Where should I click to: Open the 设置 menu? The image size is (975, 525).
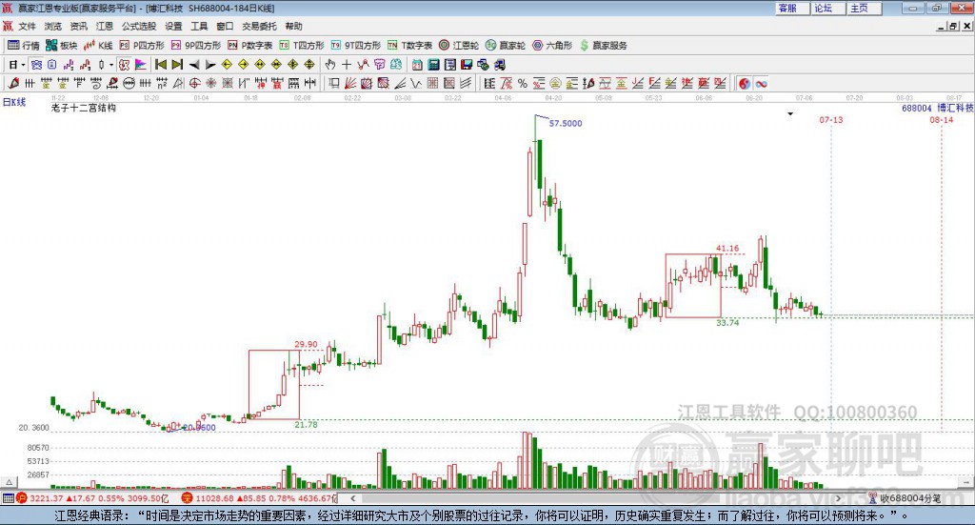173,26
